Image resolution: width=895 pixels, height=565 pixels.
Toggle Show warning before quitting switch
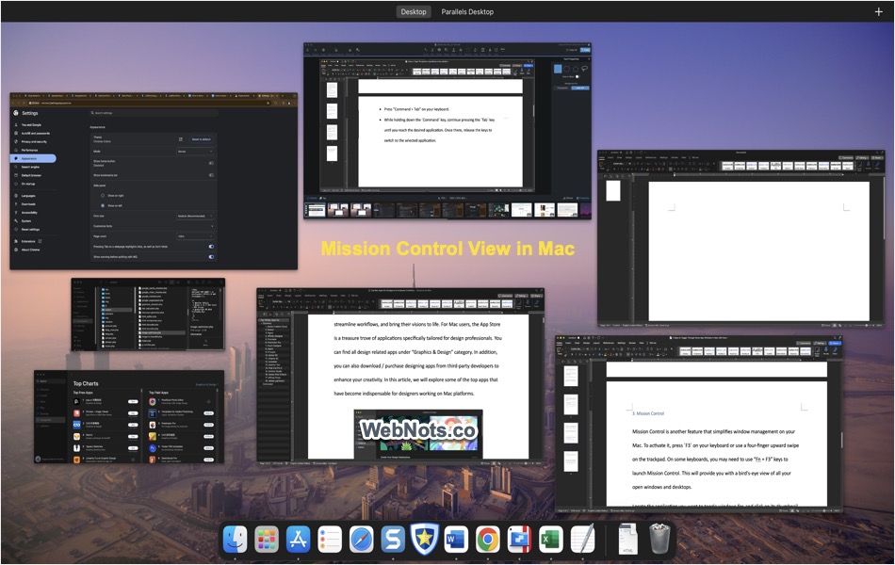211,257
